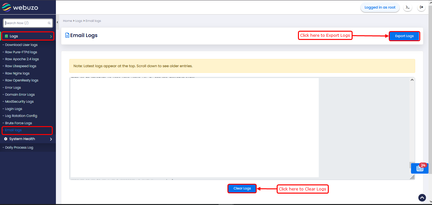Focus the Search Now input field
This screenshot has width=432, height=205.
tap(25, 23)
